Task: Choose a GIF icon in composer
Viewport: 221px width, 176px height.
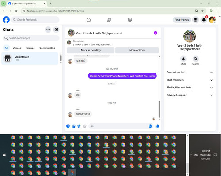Action: click(x=84, y=126)
